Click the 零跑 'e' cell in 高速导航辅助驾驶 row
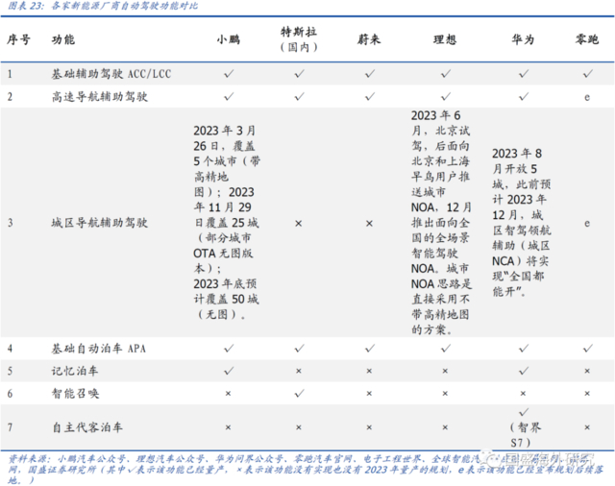The width and height of the screenshot is (615, 486). coord(587,97)
